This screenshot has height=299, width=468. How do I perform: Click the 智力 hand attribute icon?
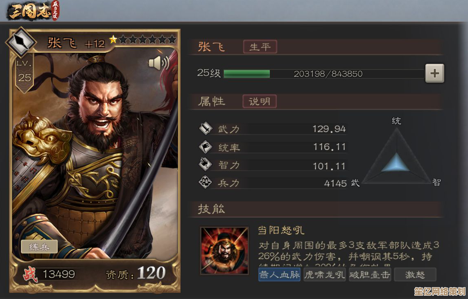tap(206, 164)
